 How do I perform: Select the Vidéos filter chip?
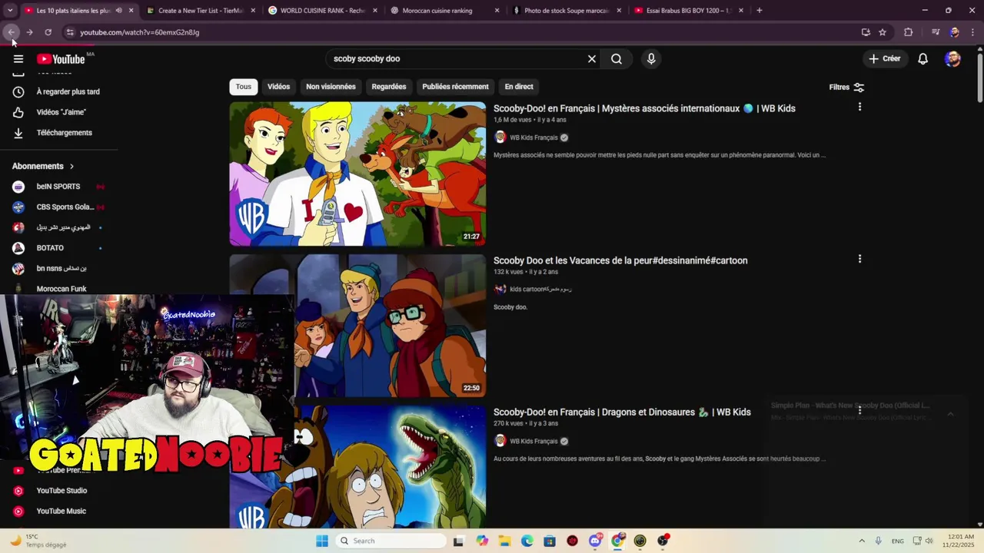(278, 87)
